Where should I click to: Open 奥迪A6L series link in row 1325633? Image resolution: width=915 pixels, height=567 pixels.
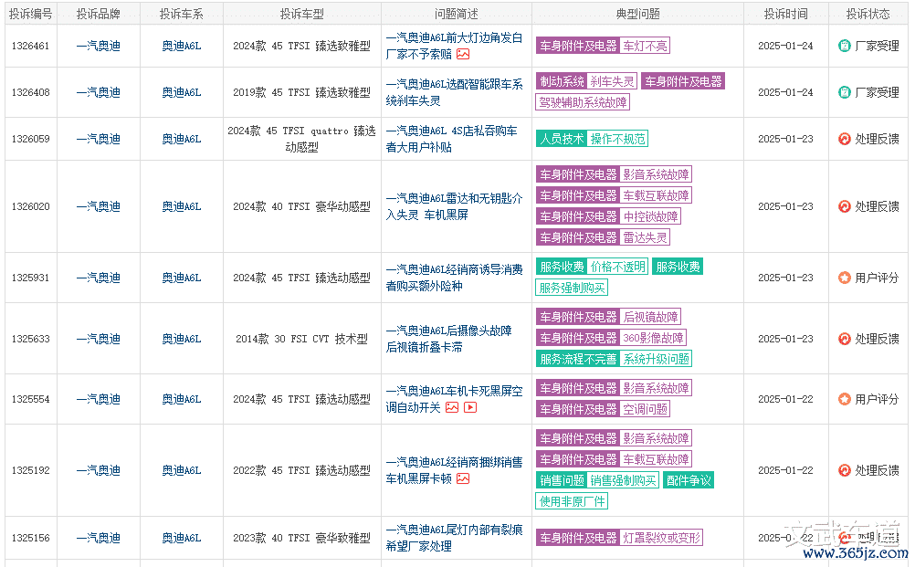click(x=182, y=339)
